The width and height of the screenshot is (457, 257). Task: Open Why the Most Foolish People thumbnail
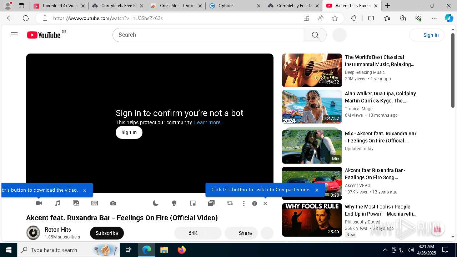click(x=312, y=220)
